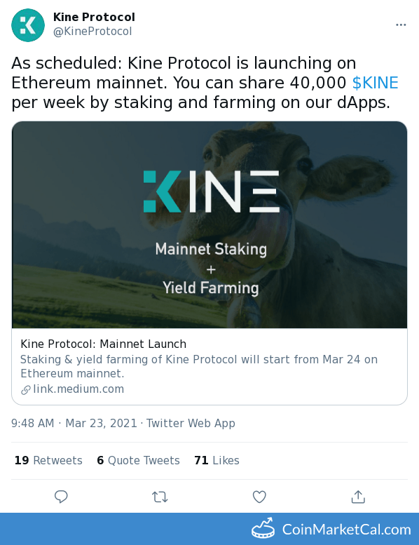Open the $KINE cashtag link
Viewport: 419px width, 545px height.
click(376, 83)
